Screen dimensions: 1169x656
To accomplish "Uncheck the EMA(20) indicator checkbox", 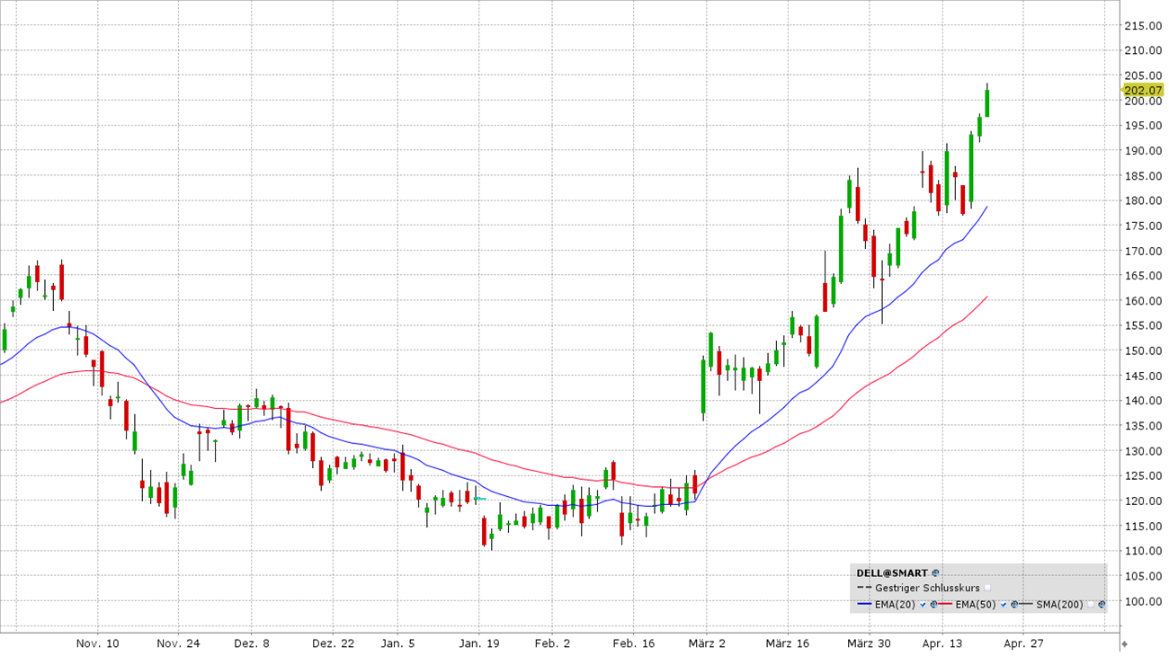I will (923, 605).
